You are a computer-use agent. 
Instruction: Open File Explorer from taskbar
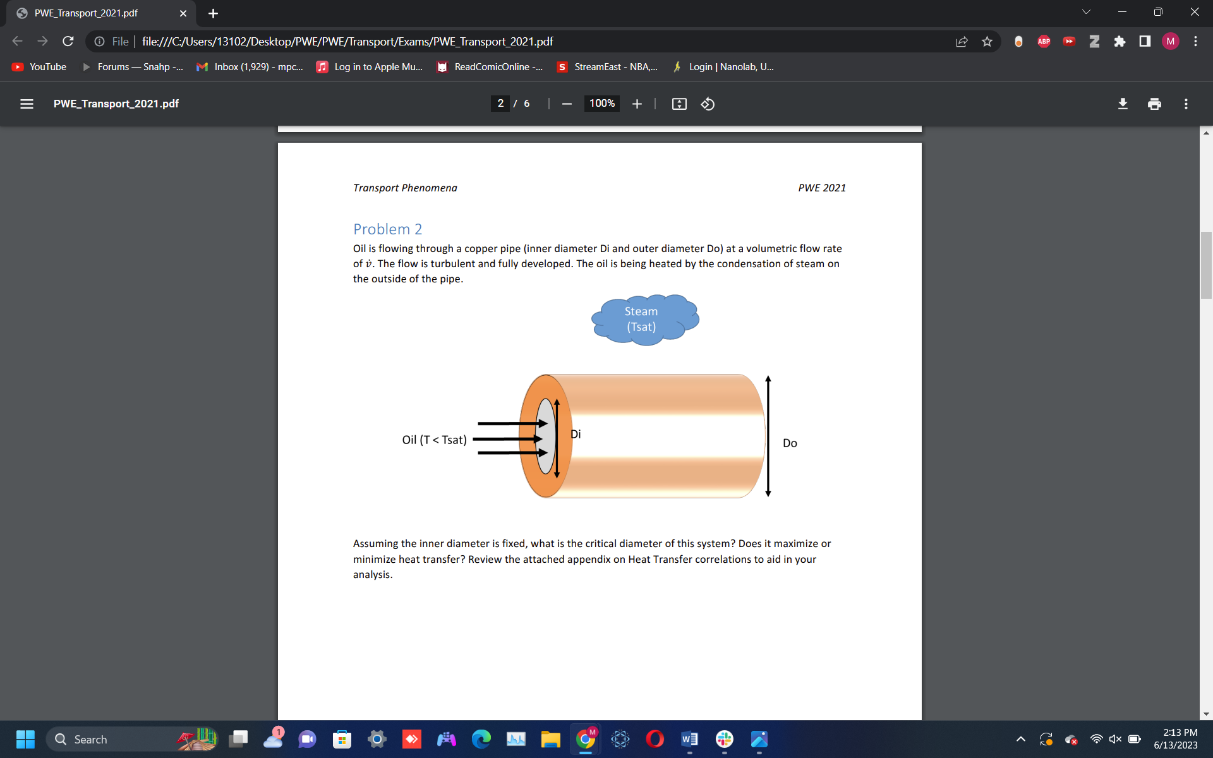[550, 739]
